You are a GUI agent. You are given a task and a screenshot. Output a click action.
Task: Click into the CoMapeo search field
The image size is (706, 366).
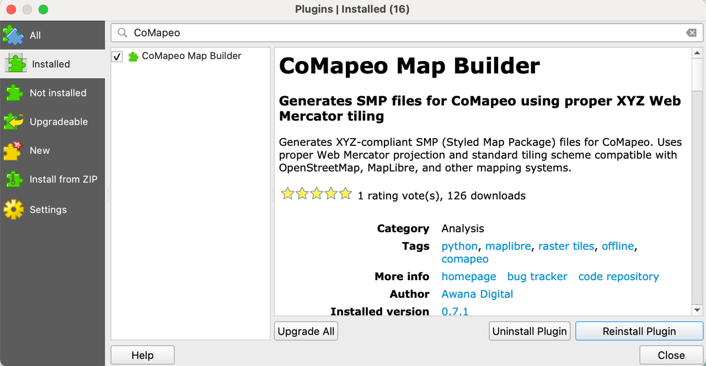point(405,33)
